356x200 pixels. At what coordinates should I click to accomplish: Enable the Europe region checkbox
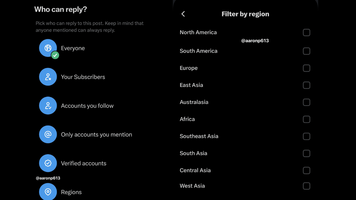(x=306, y=68)
